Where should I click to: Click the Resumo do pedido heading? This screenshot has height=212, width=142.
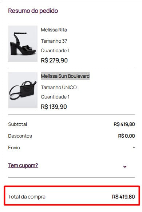(x=33, y=11)
